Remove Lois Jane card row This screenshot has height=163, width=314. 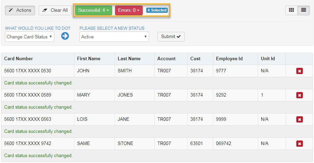[299, 119]
